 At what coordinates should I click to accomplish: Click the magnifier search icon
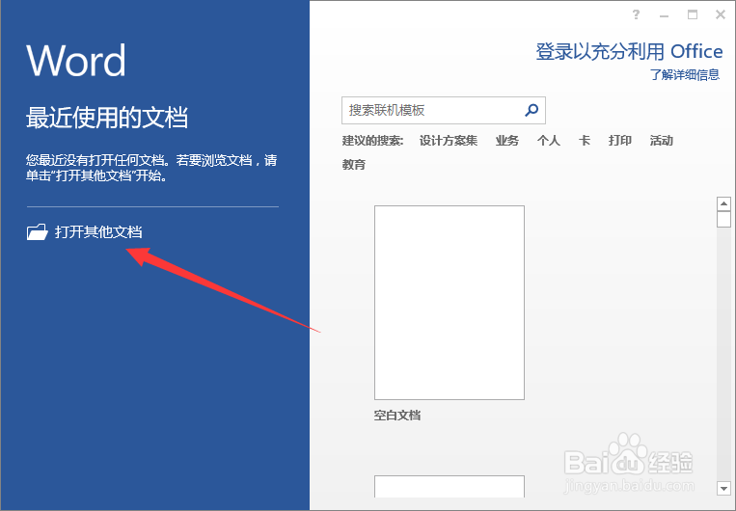[x=532, y=110]
